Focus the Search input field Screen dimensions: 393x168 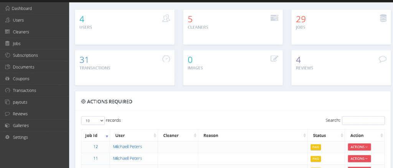[x=363, y=120]
